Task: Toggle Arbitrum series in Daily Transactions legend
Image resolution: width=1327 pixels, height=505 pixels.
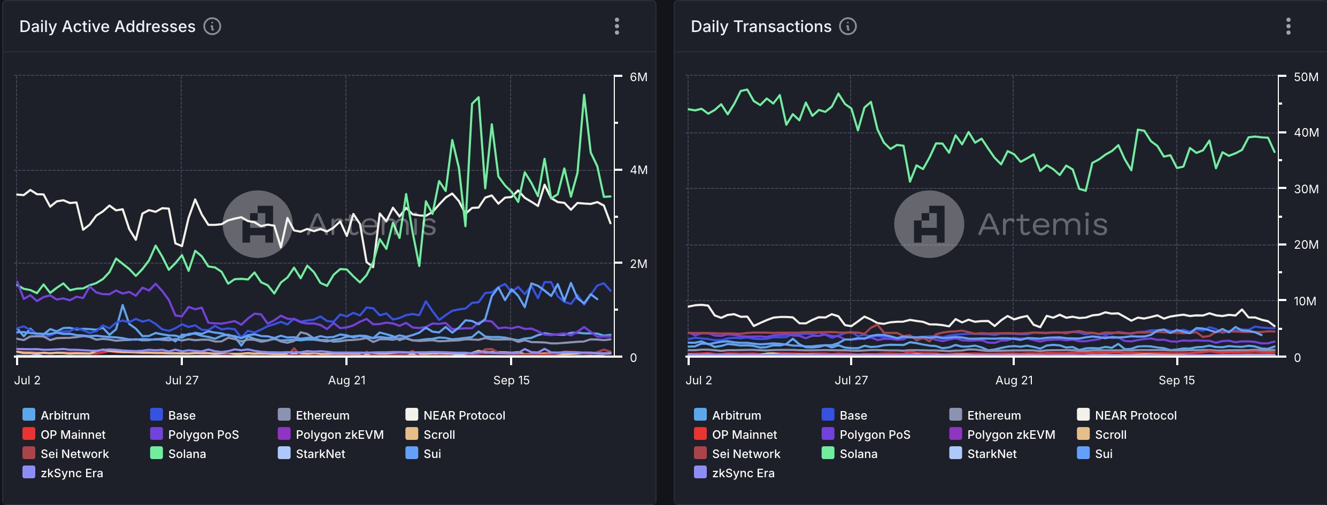Action: 728,415
